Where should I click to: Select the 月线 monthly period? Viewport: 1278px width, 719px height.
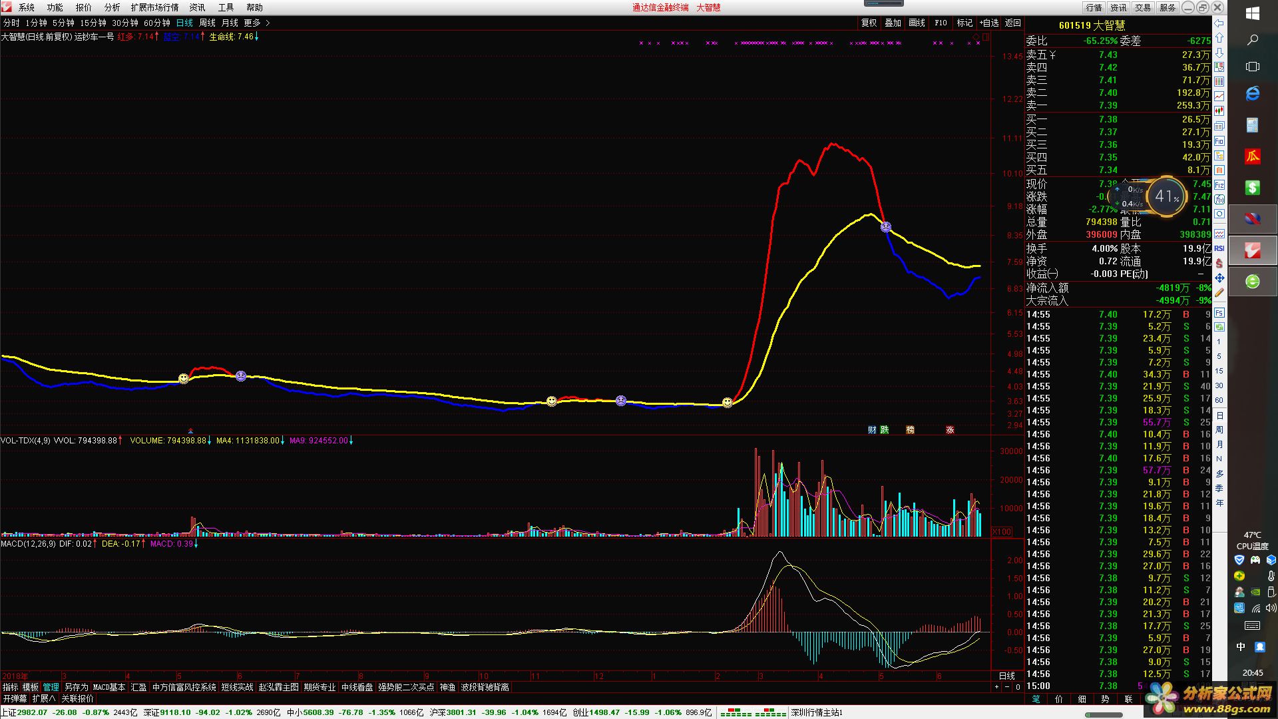[x=230, y=23]
